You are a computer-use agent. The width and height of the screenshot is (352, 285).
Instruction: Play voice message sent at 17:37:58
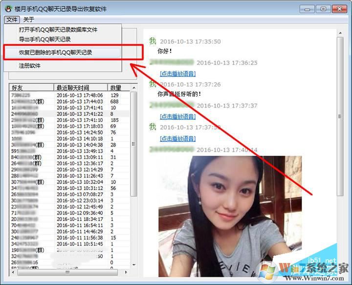click(178, 139)
